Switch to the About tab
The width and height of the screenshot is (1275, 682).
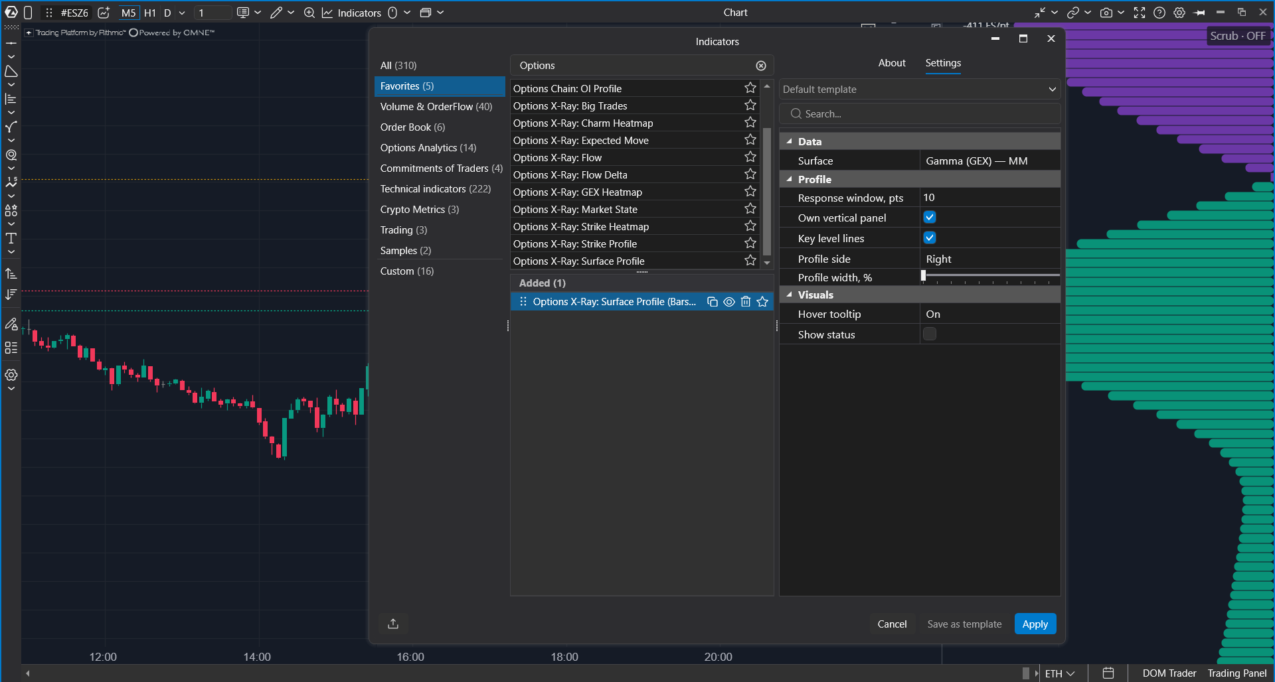tap(891, 63)
